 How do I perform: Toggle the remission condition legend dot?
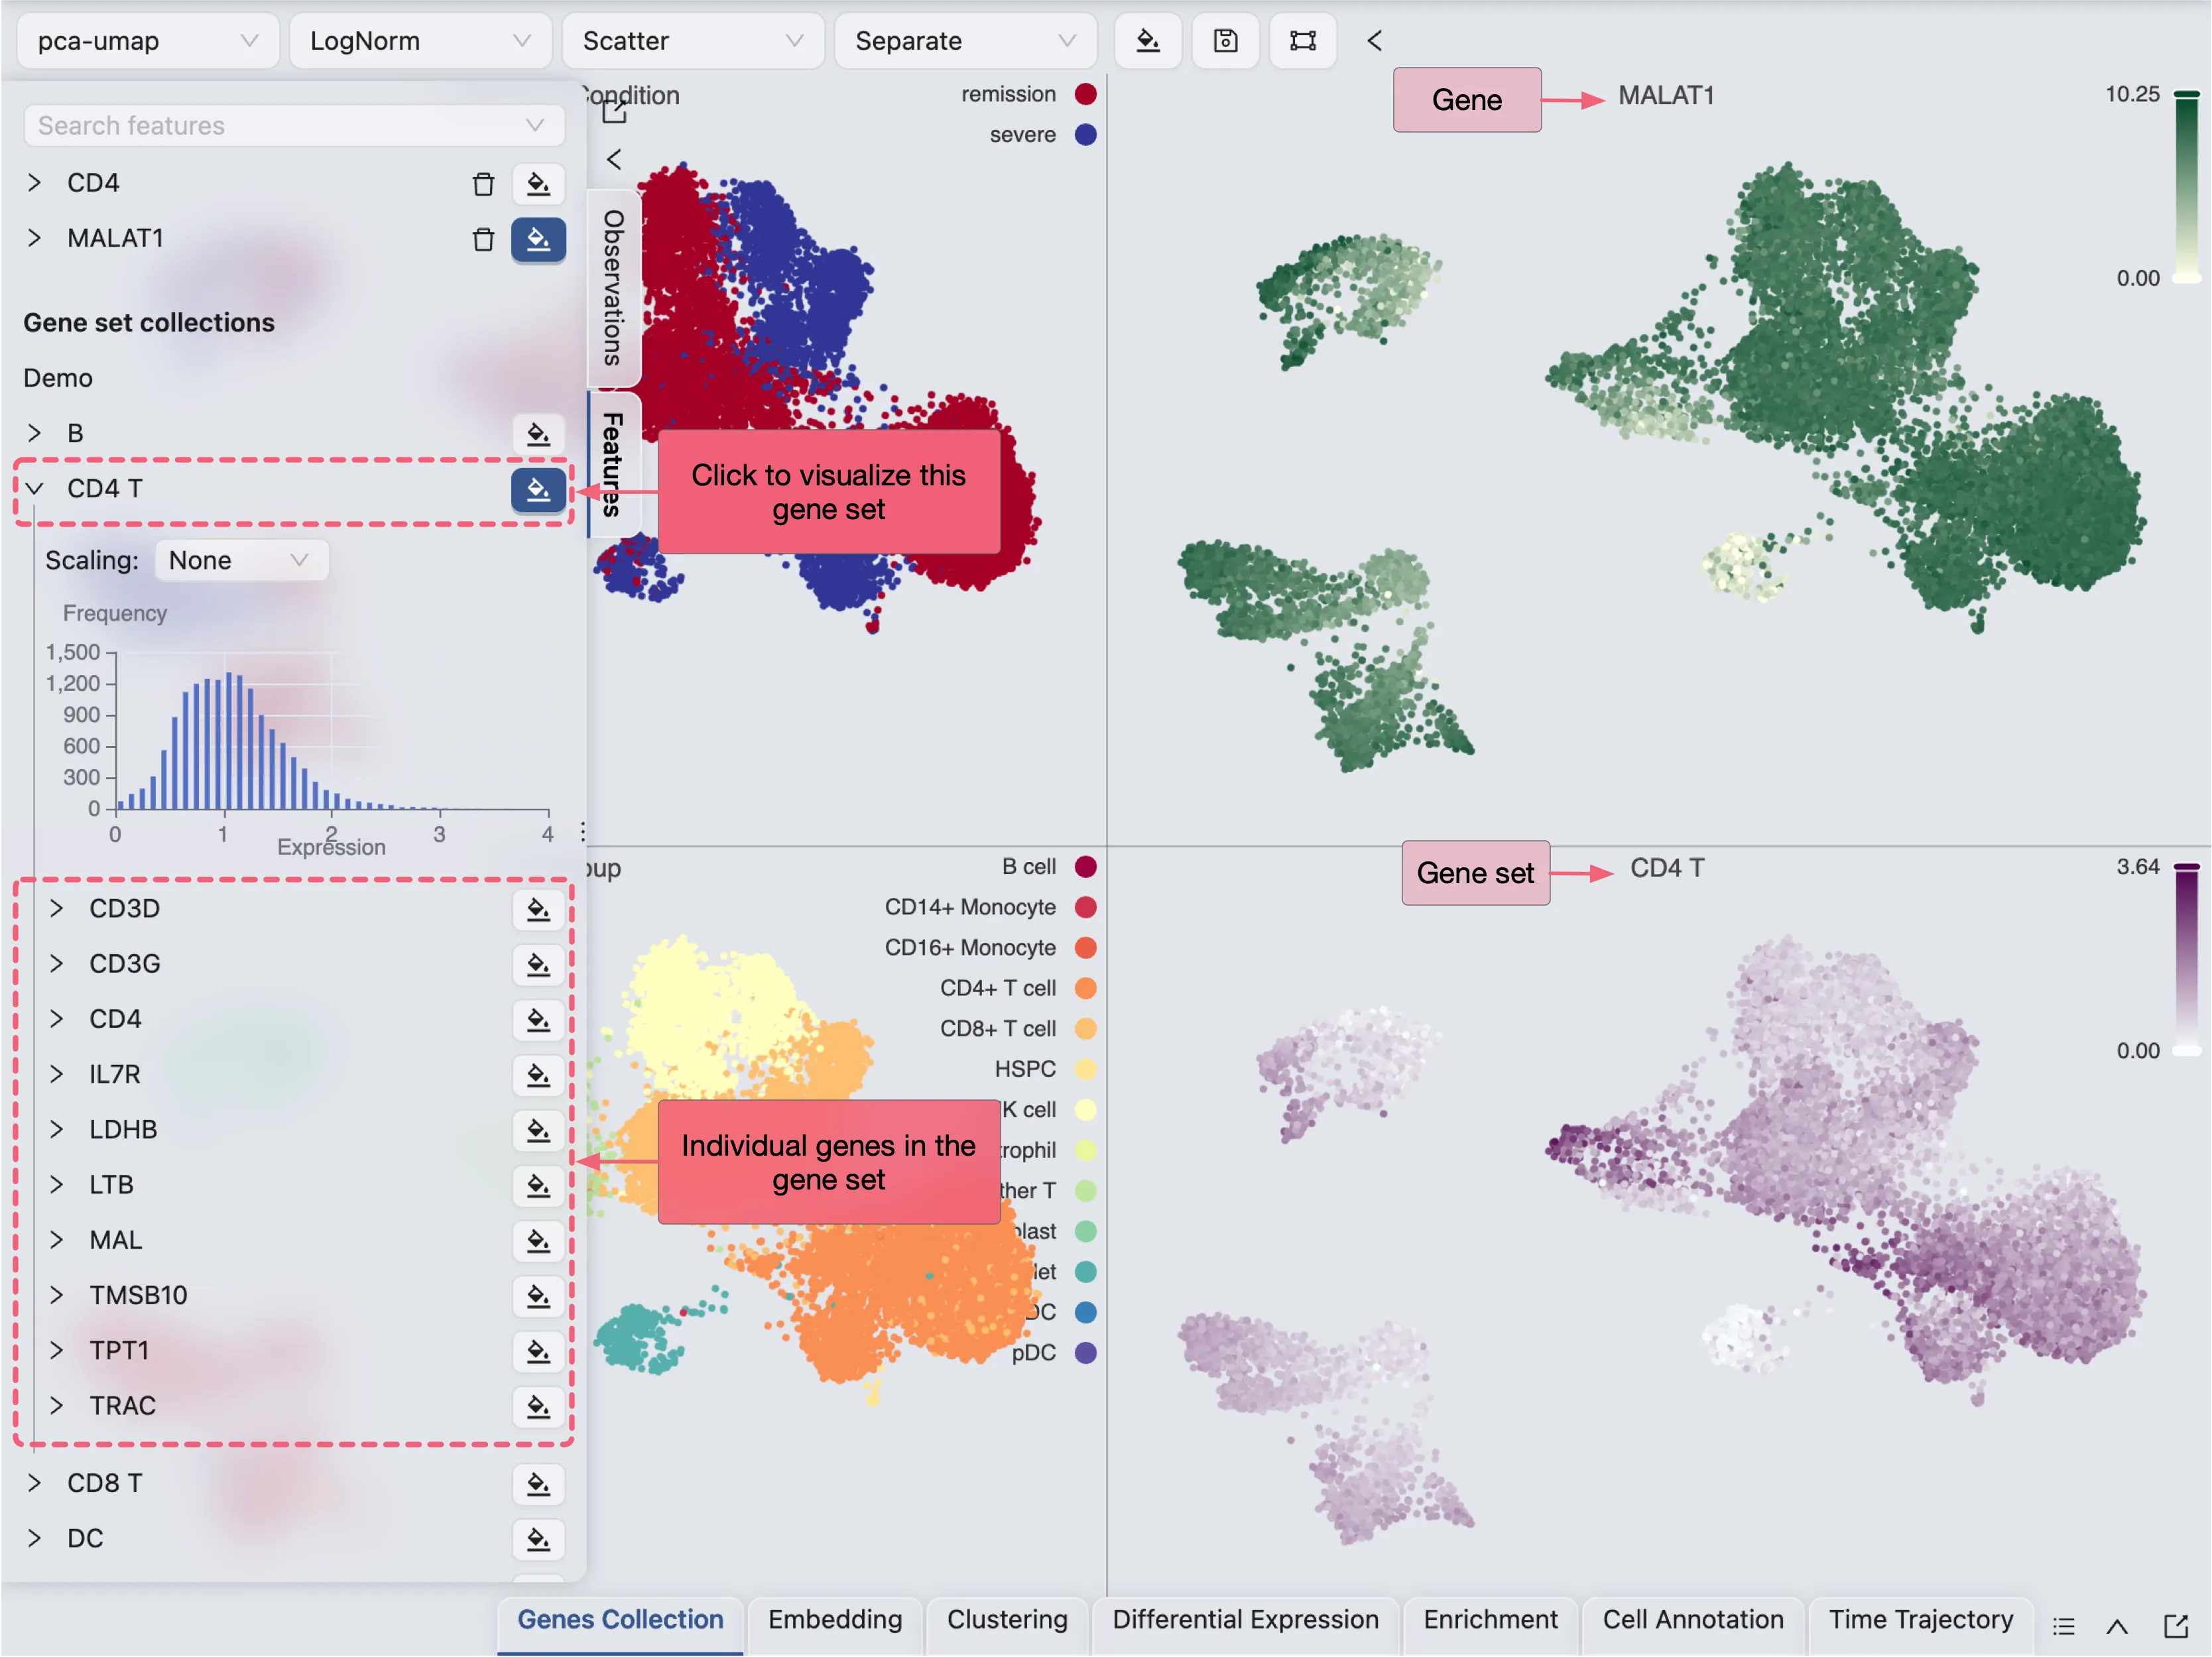(1085, 94)
